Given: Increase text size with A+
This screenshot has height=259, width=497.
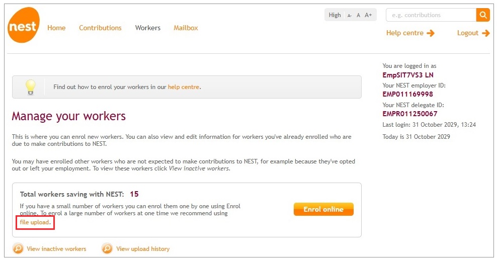Looking at the screenshot, I should (368, 15).
